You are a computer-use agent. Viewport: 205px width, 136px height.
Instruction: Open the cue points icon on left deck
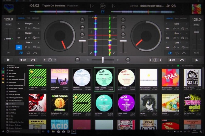pyautogui.click(x=35, y=53)
